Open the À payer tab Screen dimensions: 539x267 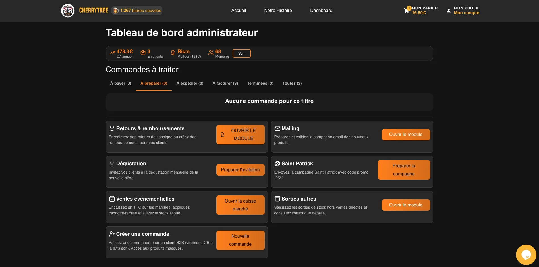[x=121, y=83]
